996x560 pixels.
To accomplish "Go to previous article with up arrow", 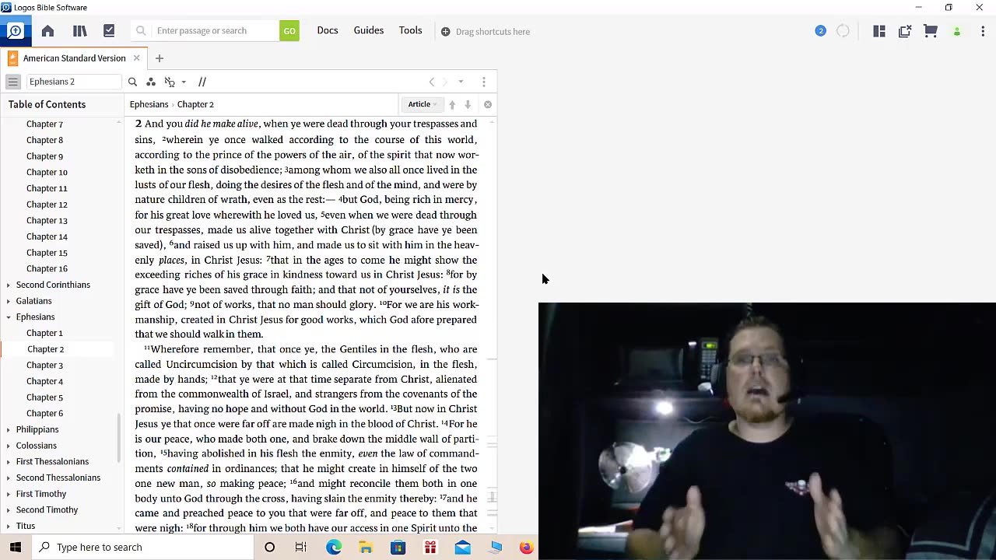I will pos(452,104).
